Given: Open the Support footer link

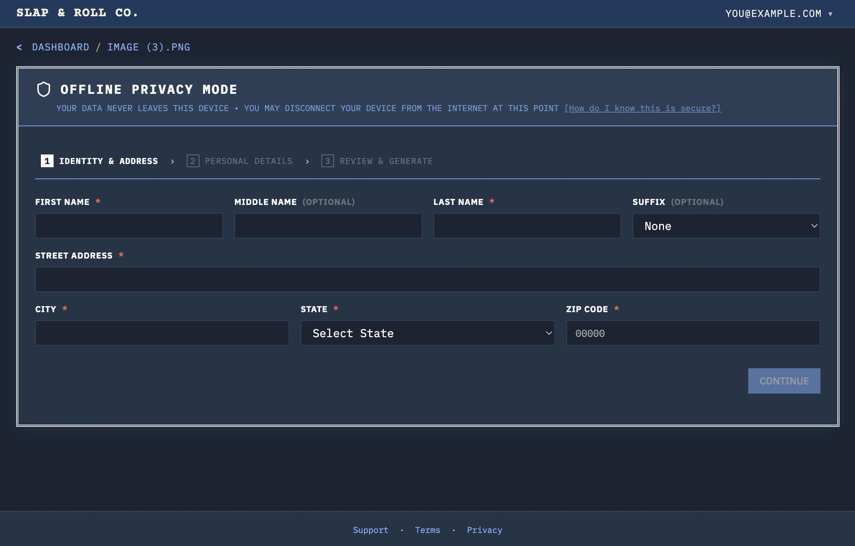Looking at the screenshot, I should pos(371,530).
